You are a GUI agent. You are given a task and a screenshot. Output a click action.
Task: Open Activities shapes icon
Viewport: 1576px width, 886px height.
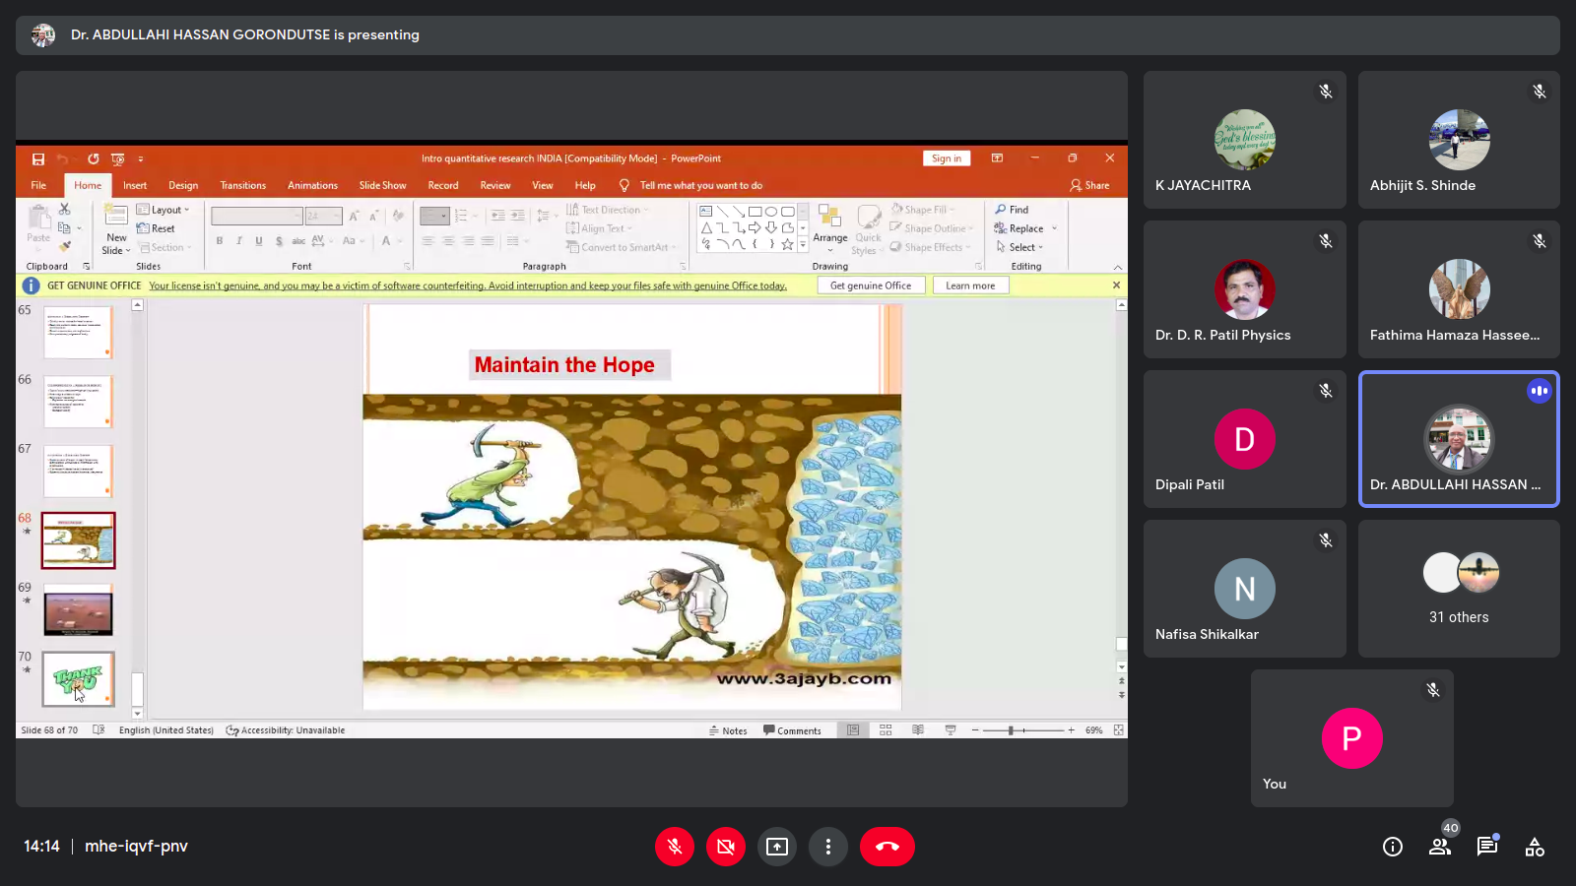(x=1535, y=847)
